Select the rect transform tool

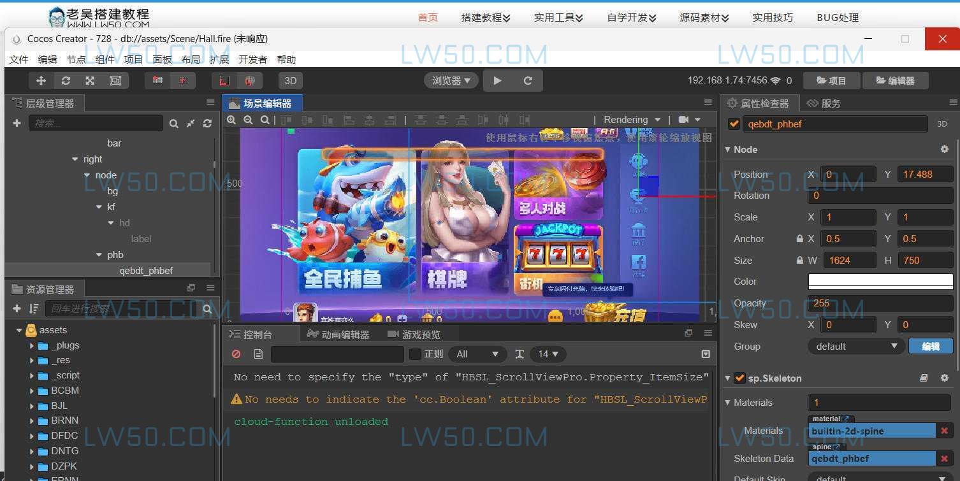tap(115, 80)
